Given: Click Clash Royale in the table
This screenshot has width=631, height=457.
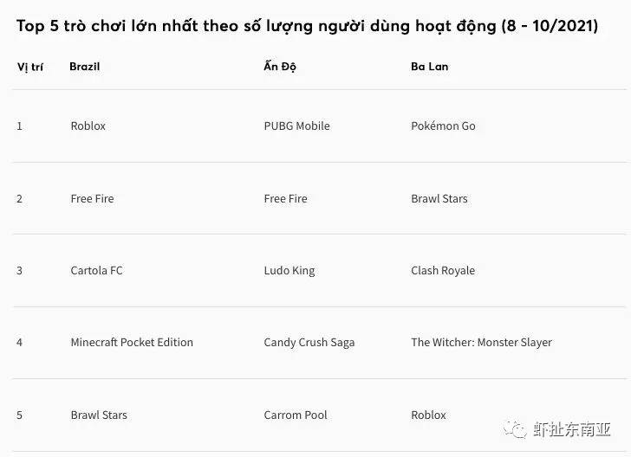Looking at the screenshot, I should (443, 271).
